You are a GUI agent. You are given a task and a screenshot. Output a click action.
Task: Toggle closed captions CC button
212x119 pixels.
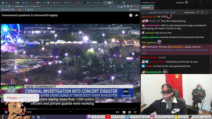pyautogui.click(x=124, y=112)
